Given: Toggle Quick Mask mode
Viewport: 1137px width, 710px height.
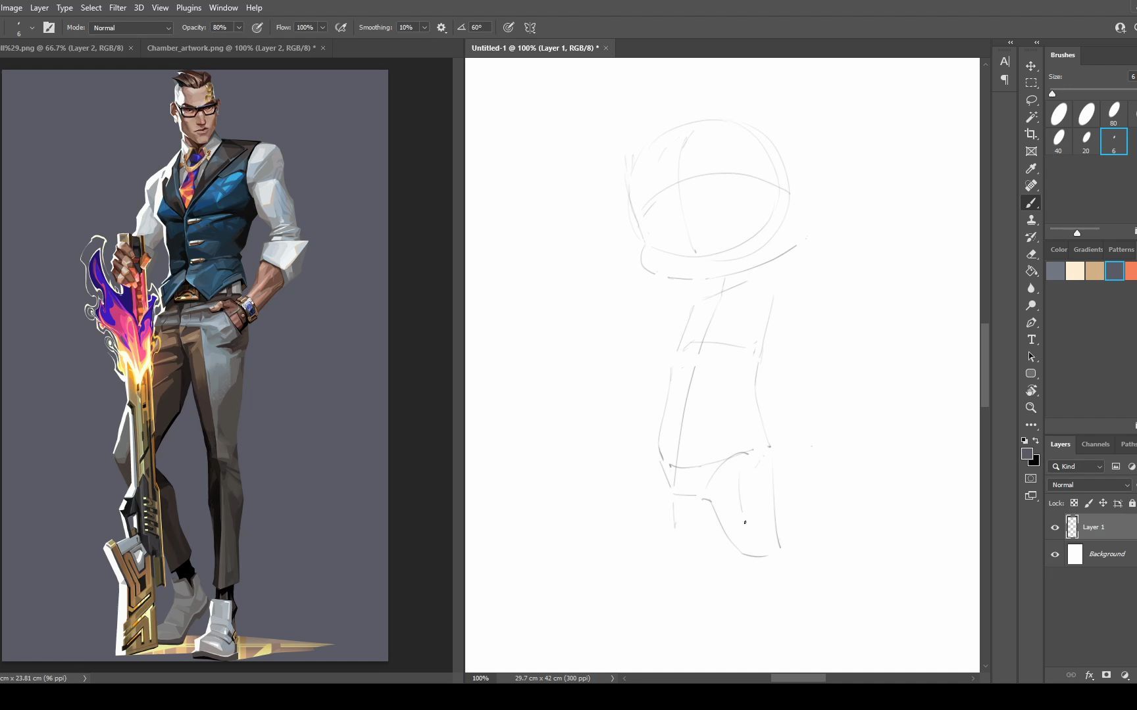Looking at the screenshot, I should 1031,478.
